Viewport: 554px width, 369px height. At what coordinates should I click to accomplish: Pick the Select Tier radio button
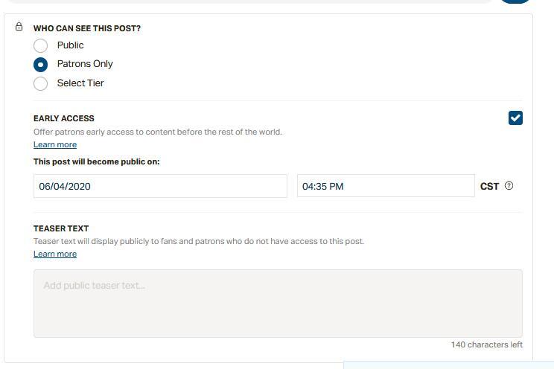41,83
